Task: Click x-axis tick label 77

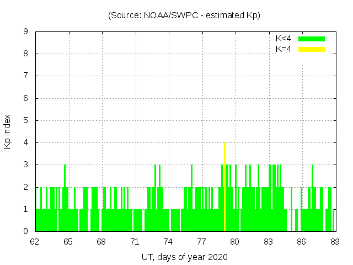Action: pos(201,242)
